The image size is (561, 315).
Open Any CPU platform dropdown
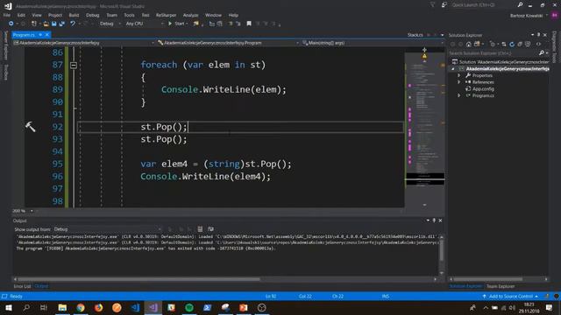(145, 24)
